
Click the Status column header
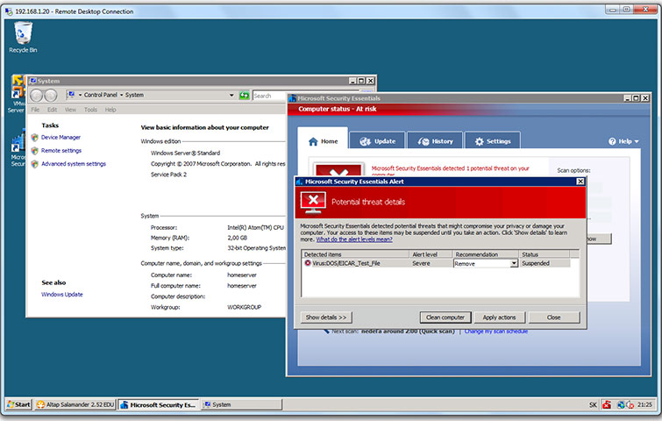(x=545, y=254)
